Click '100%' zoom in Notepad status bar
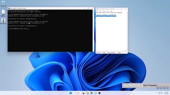Viewport: 170px width, 95px height. click(x=104, y=53)
